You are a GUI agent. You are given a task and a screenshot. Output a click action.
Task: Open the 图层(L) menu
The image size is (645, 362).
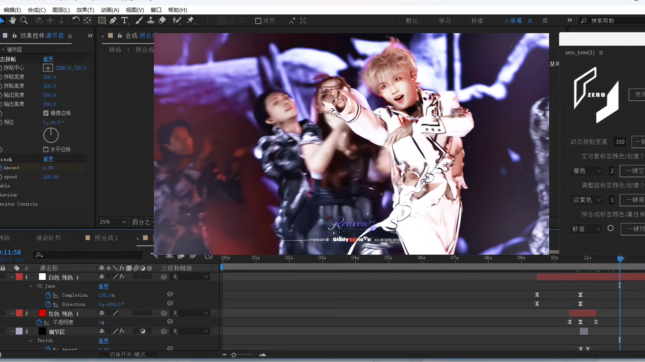click(61, 10)
